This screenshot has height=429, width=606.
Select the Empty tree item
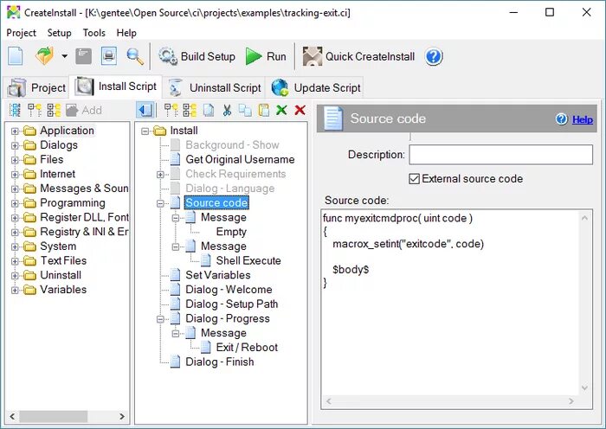231,232
